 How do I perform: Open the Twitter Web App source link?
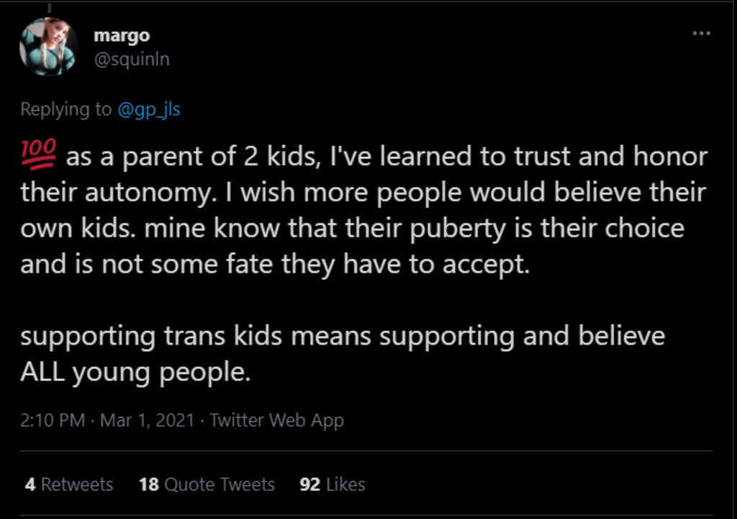pos(276,420)
